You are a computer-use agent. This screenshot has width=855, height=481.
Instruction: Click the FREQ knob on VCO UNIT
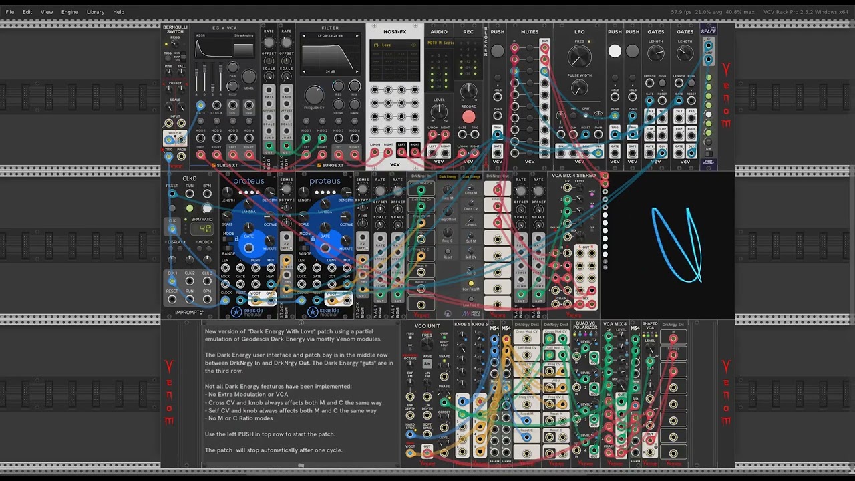coord(427,343)
